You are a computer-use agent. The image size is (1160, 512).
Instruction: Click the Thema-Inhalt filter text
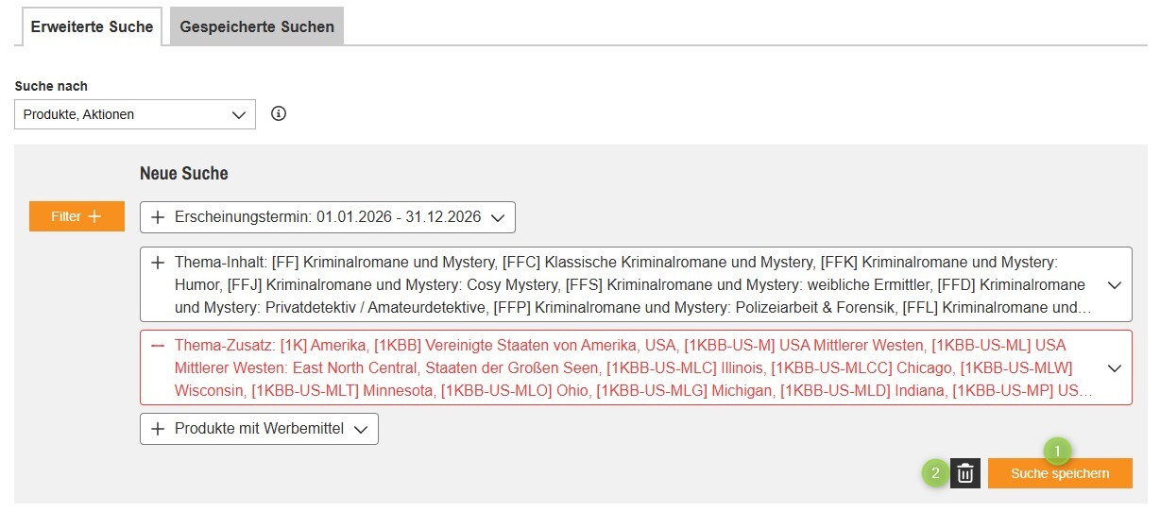tap(623, 284)
